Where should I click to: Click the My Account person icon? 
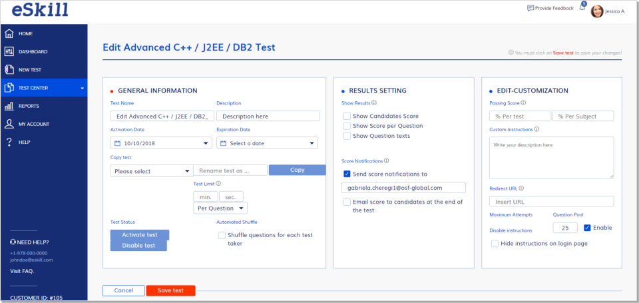pyautogui.click(x=9, y=124)
